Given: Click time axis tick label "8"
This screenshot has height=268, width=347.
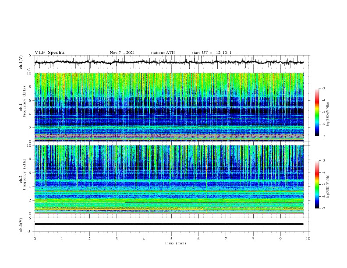Looking at the screenshot, I should (253, 239).
